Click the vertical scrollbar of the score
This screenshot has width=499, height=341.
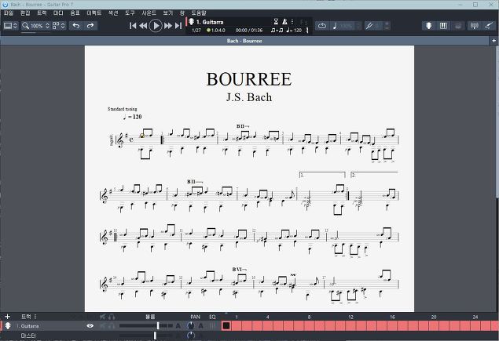tap(497, 121)
